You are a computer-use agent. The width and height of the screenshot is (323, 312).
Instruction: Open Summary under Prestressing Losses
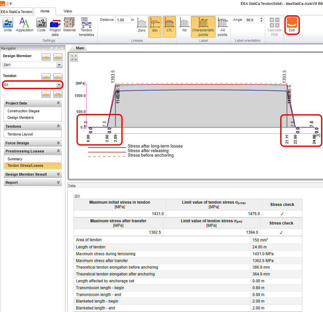15,159
